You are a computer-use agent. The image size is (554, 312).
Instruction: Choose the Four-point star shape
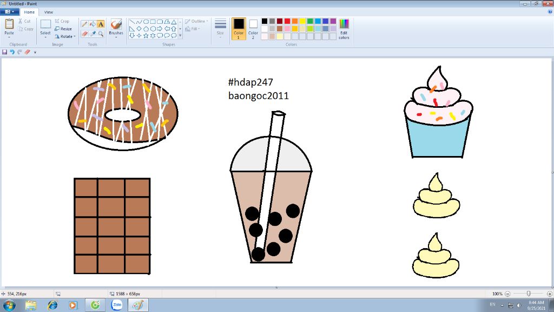coord(139,35)
